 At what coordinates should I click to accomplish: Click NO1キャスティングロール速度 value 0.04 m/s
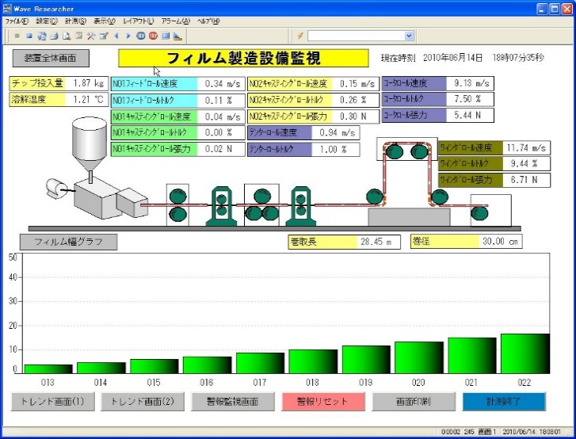[223, 116]
